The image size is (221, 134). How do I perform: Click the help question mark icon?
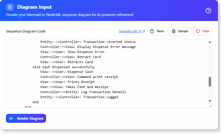coord(208,11)
